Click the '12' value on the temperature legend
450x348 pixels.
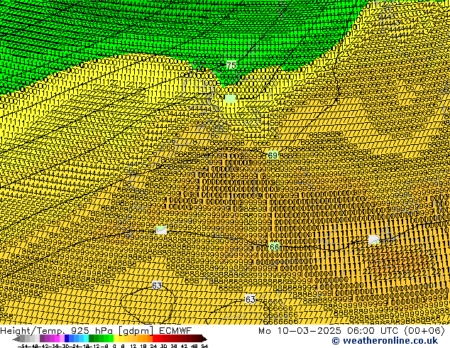pos(133,346)
